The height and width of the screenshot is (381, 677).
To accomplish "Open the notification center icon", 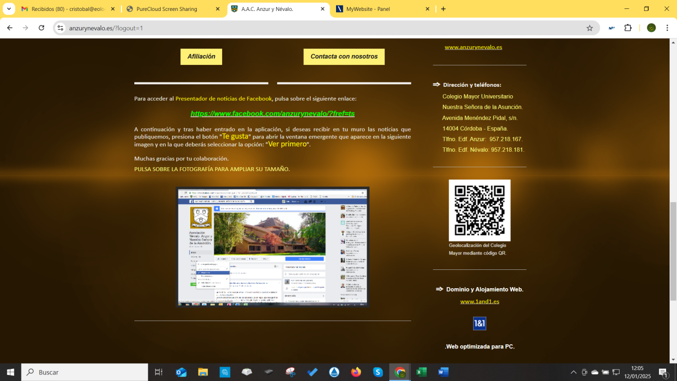I will tap(663, 372).
